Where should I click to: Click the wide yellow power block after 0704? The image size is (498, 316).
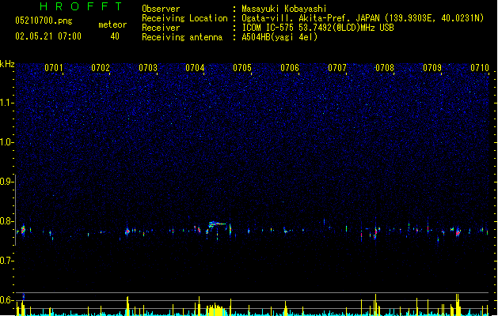pyautogui.click(x=215, y=310)
